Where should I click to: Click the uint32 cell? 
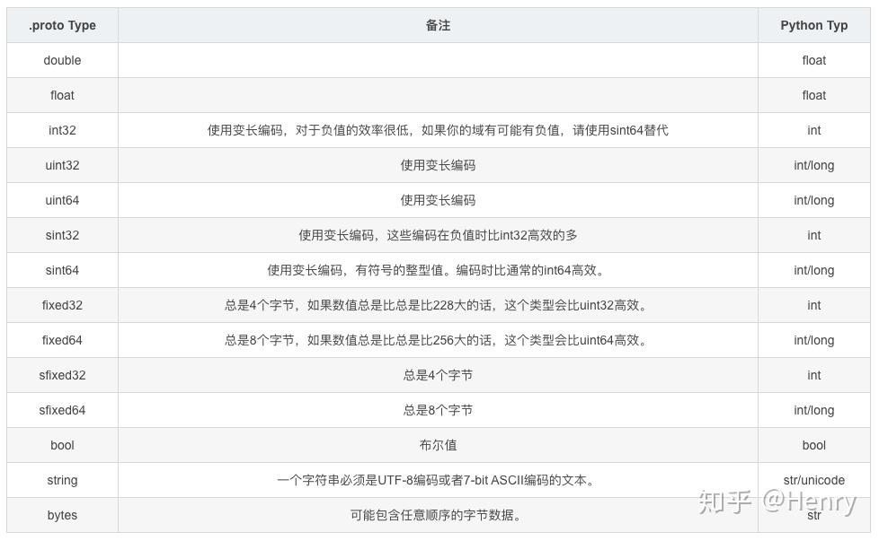61,165
